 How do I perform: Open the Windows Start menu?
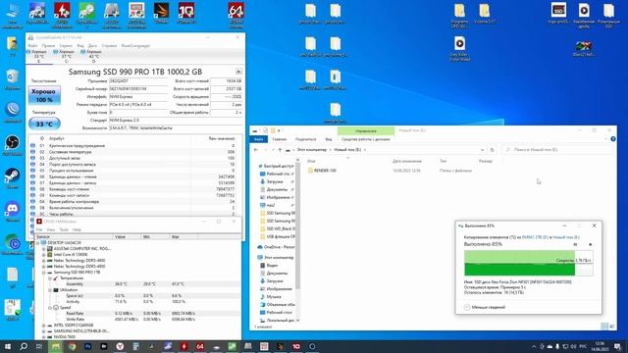pos(8,346)
